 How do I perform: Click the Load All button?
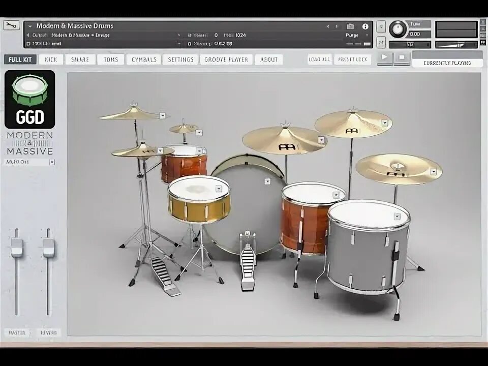tap(320, 59)
